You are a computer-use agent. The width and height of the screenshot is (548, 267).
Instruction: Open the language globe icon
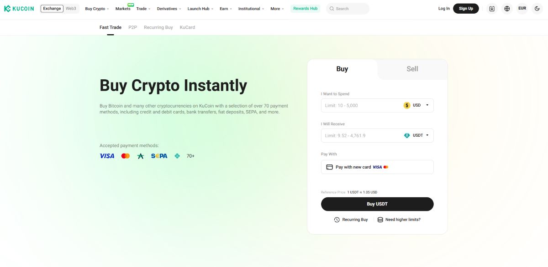(507, 9)
